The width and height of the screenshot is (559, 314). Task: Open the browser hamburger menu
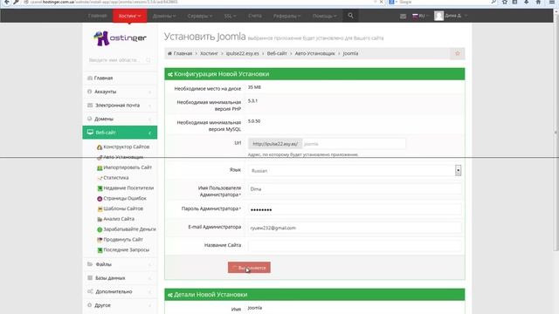[551, 2]
